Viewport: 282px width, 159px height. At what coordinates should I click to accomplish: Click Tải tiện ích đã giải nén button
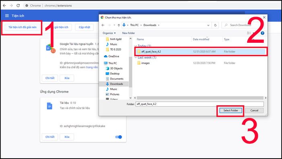pos(23,27)
